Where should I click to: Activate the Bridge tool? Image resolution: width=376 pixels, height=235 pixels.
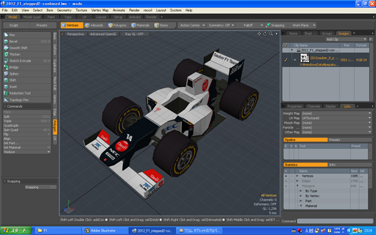(x=27, y=68)
